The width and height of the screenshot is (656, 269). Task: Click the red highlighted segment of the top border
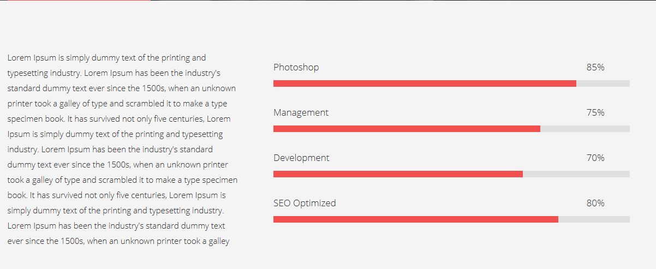tap(75, 1)
